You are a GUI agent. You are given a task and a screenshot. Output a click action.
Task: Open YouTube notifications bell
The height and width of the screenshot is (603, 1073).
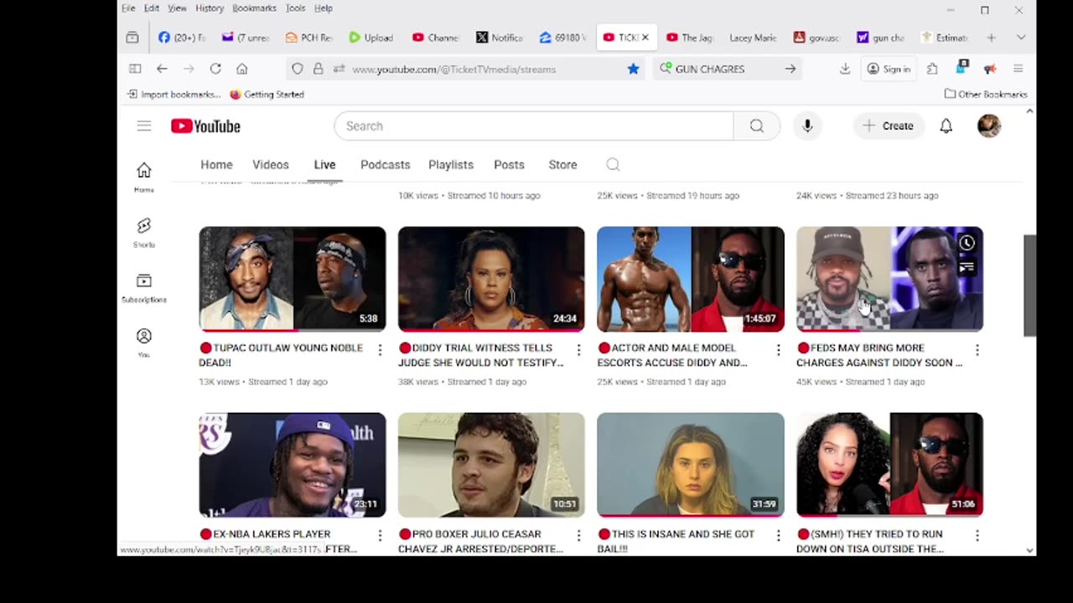pos(946,126)
